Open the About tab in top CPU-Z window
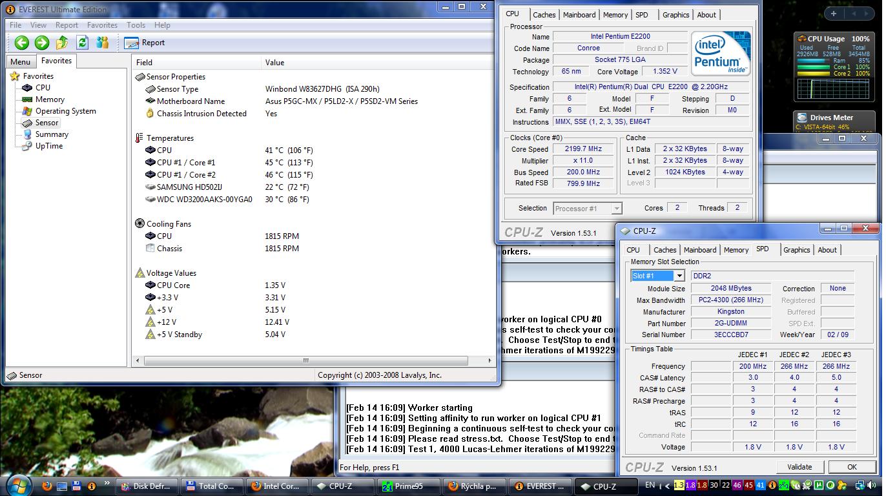886x496 pixels. (x=706, y=15)
